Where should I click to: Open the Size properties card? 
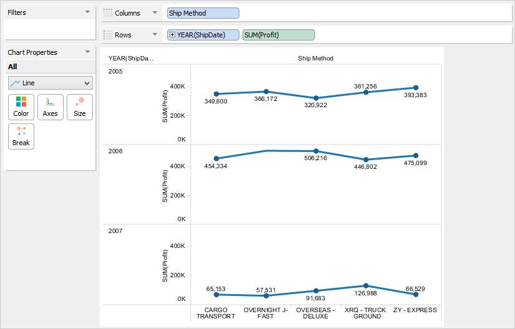point(80,107)
